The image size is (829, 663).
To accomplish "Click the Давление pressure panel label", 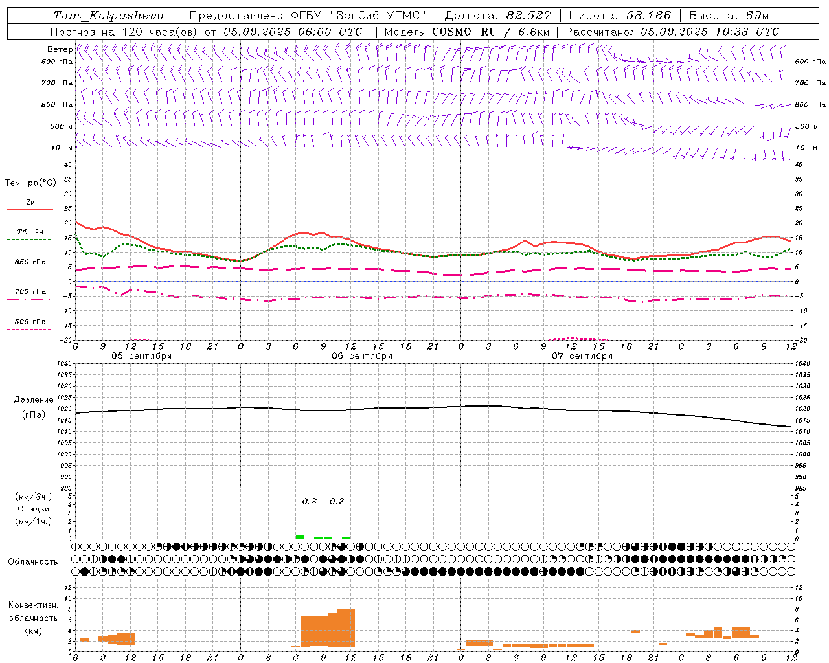I will (34, 400).
